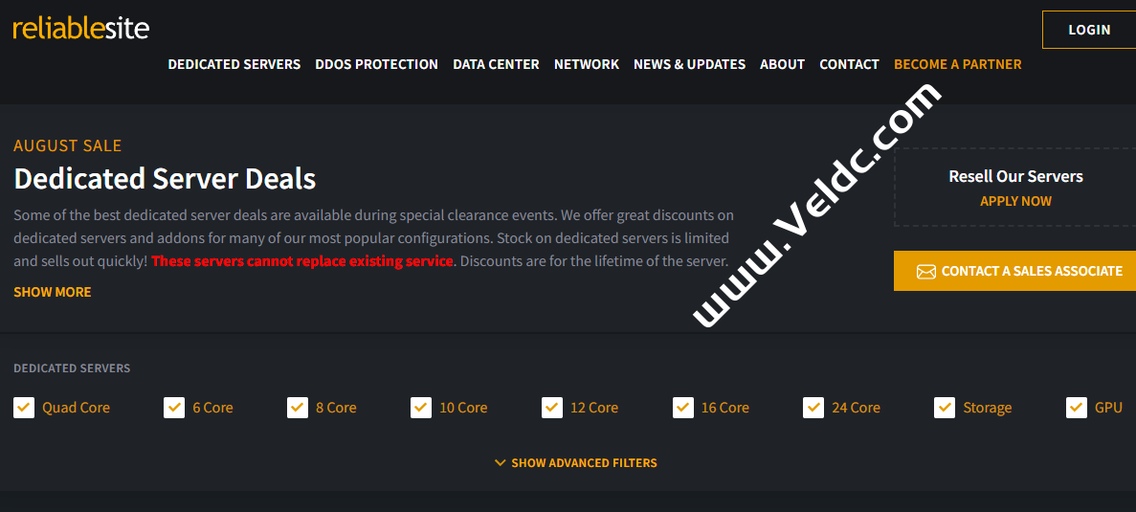This screenshot has height=512, width=1136.
Task: Click the chevron icon beside Show Advanced Filters
Action: tap(500, 462)
